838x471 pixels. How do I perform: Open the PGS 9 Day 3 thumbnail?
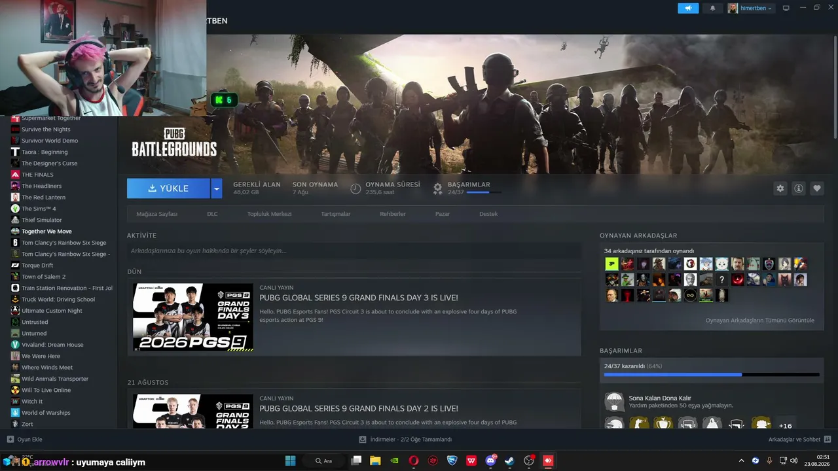[x=193, y=317]
